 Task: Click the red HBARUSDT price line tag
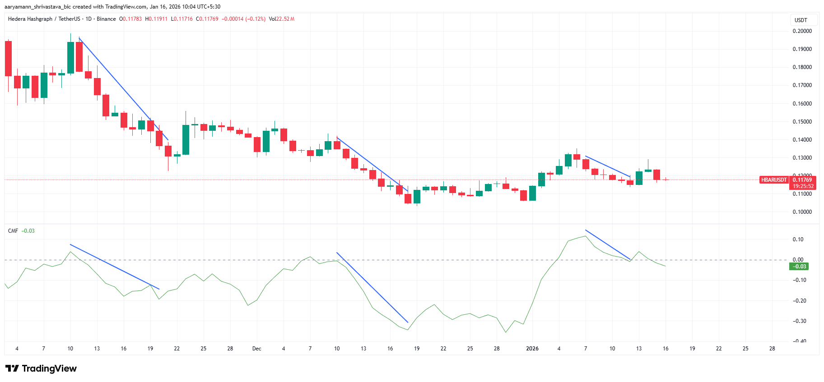pyautogui.click(x=774, y=180)
